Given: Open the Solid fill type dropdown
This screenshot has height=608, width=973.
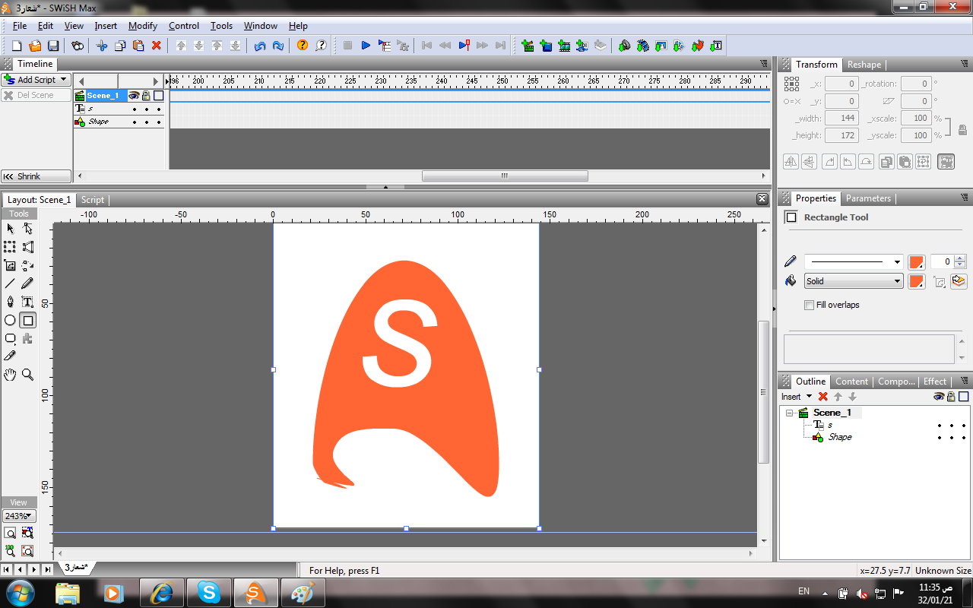Looking at the screenshot, I should (x=897, y=281).
